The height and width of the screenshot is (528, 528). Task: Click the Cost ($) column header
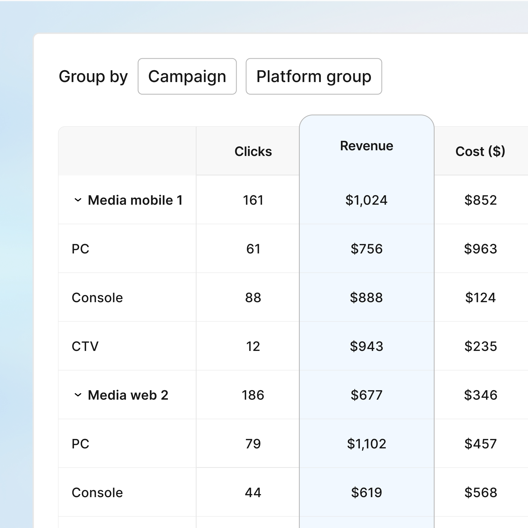(480, 151)
